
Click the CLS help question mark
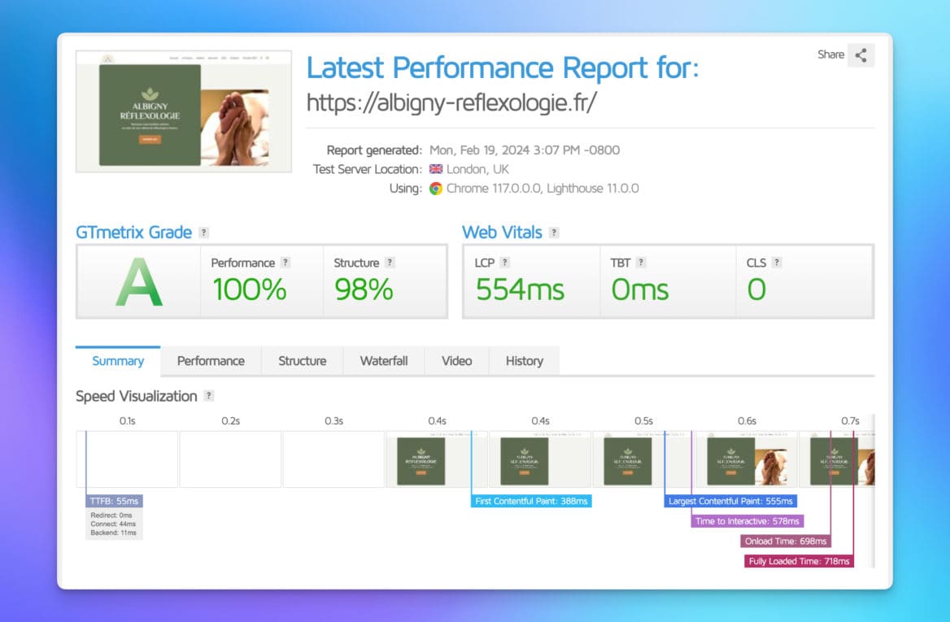(777, 263)
